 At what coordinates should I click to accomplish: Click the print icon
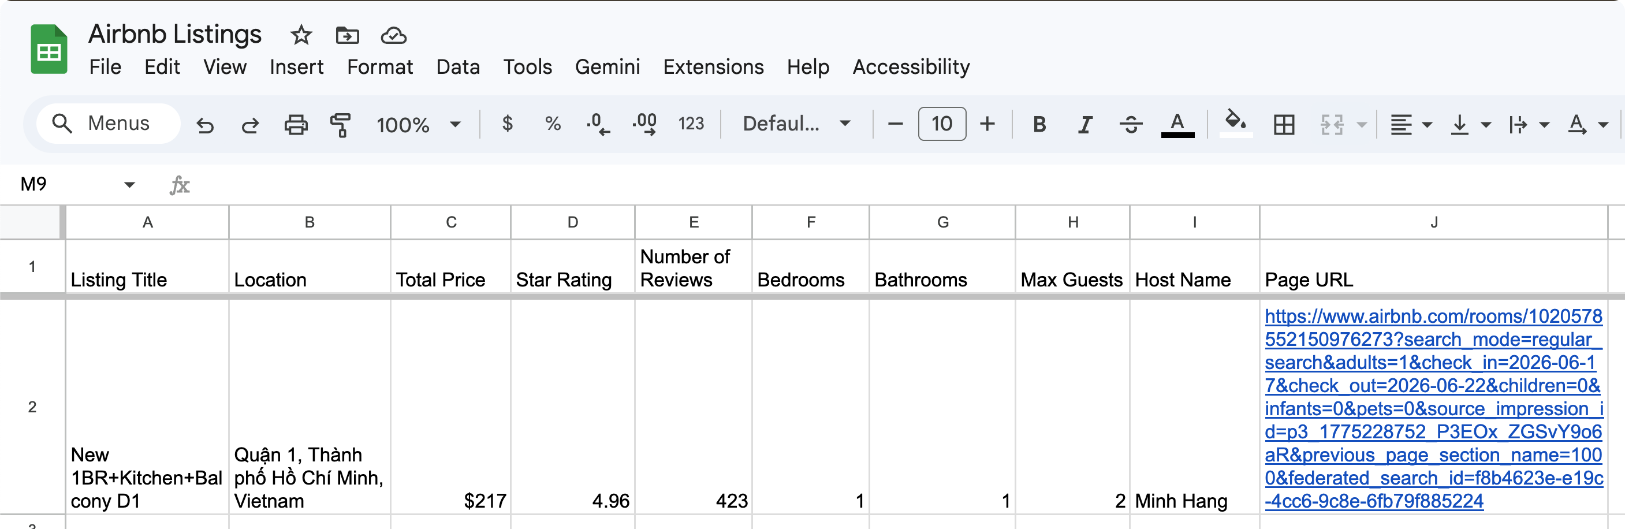[295, 125]
